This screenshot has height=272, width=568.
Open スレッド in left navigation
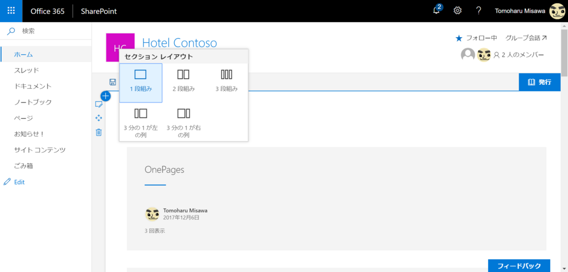pyautogui.click(x=45, y=70)
